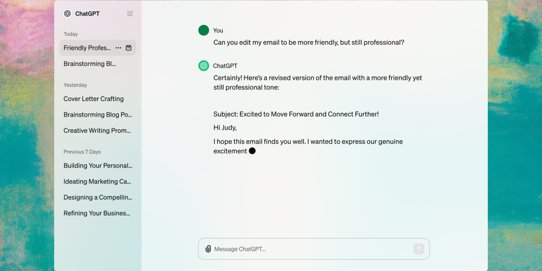Open the Building Your Personal... chat
Image resolution: width=542 pixels, height=271 pixels.
pos(98,166)
